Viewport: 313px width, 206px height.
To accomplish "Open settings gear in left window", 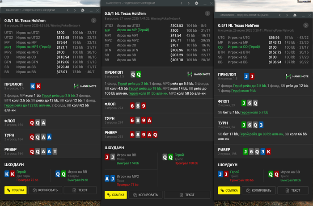I will 83,10.
